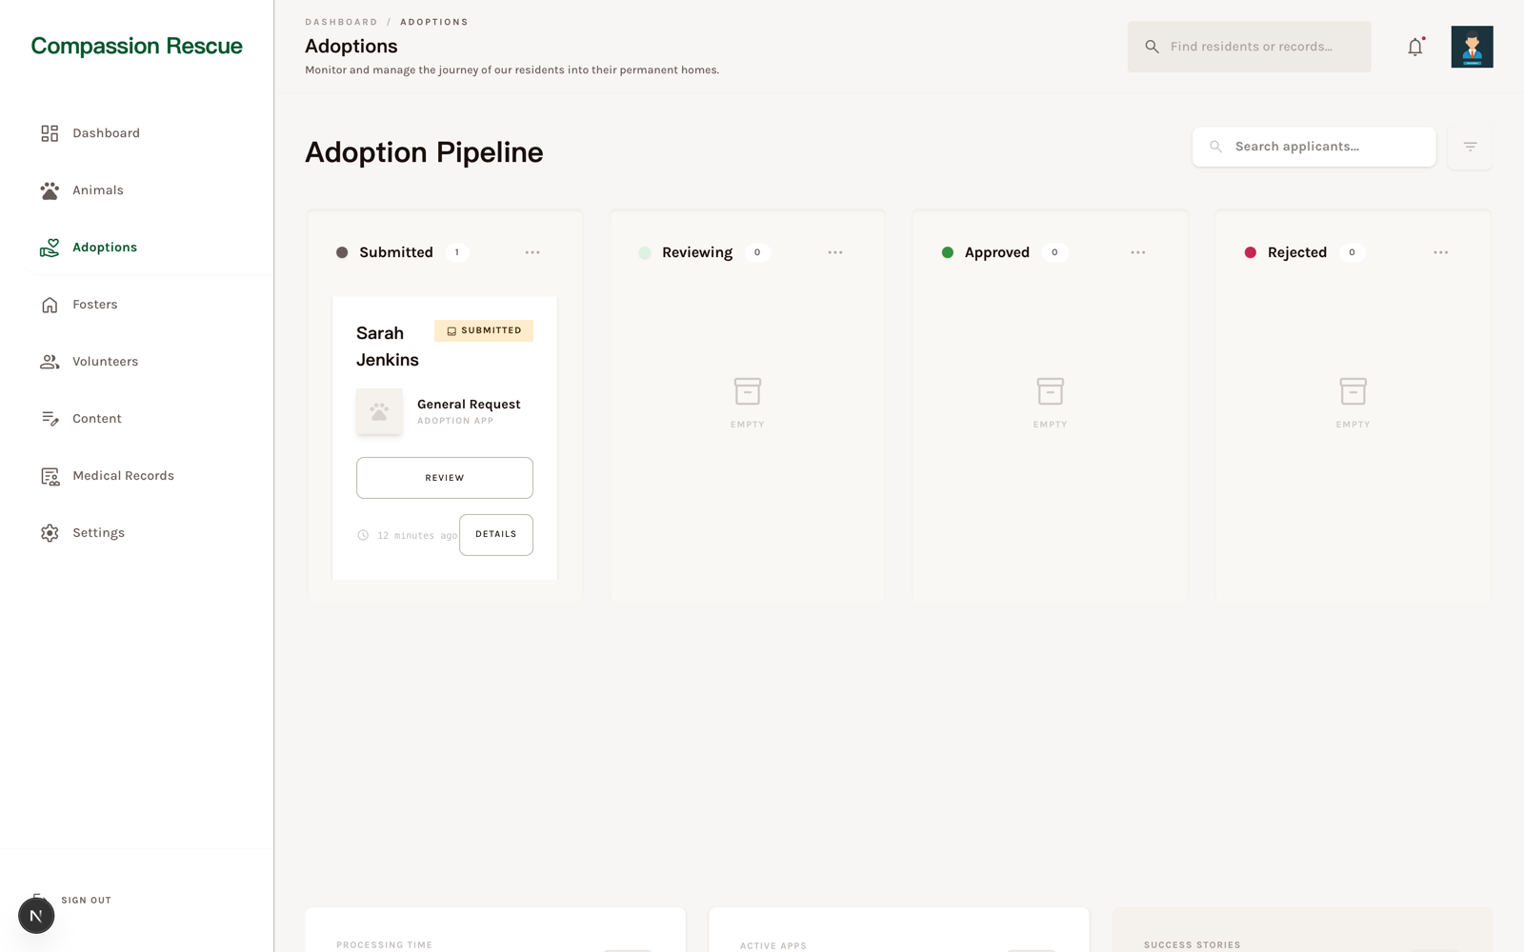Click the Medical Records icon
1524x952 pixels.
(x=50, y=476)
